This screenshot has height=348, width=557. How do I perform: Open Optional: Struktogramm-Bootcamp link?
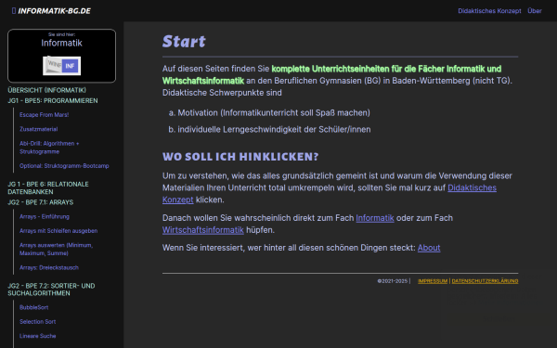[x=64, y=166]
